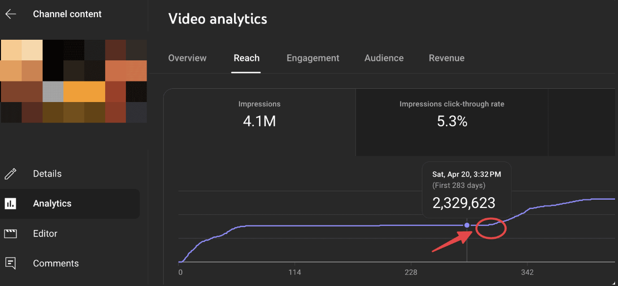Screen dimensions: 618x286
Task: Click the pixelated video thumbnail
Action: point(74,81)
